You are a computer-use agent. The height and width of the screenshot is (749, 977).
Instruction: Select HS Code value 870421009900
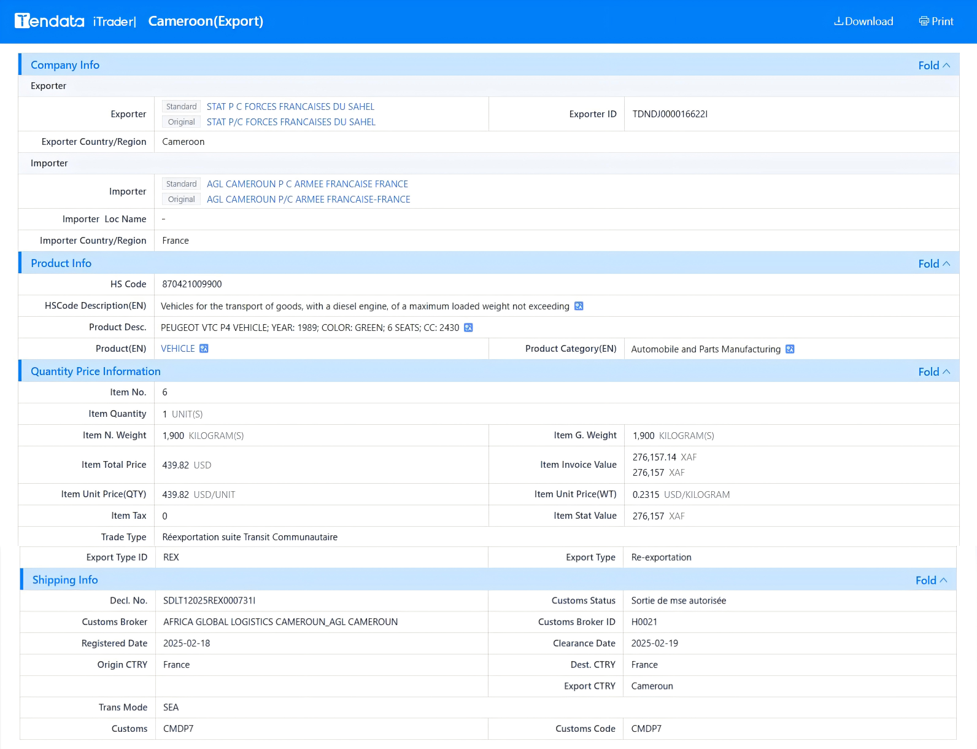pos(192,284)
